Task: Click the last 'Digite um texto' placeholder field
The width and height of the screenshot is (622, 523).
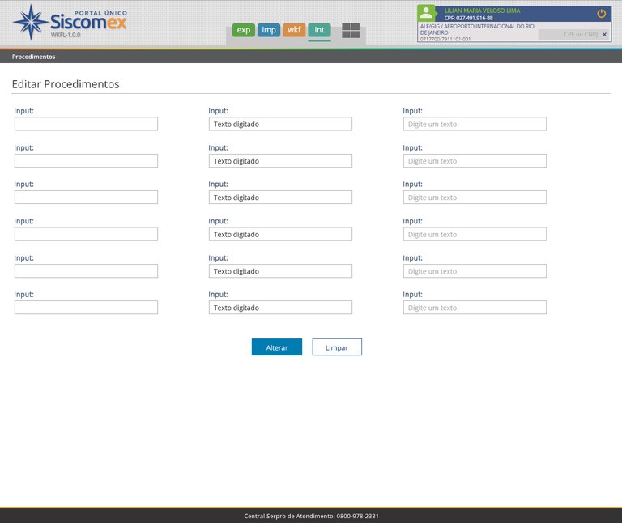Action: click(475, 308)
